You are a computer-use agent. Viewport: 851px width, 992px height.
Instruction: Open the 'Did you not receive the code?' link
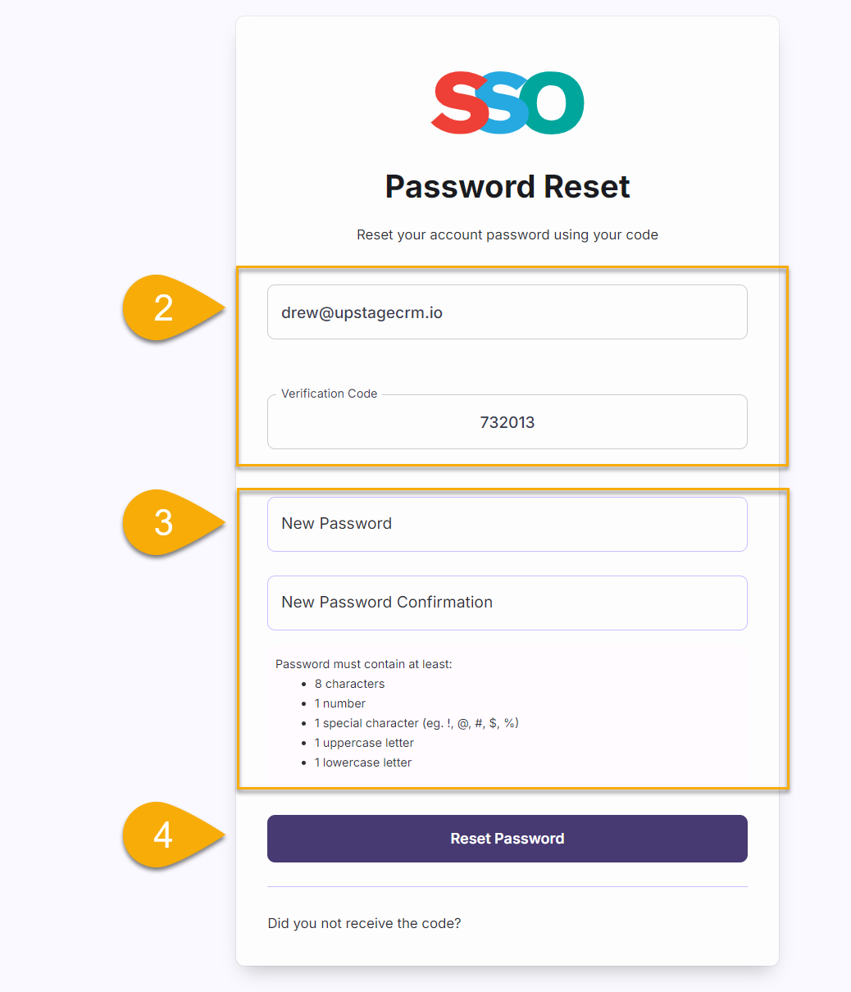(x=364, y=923)
